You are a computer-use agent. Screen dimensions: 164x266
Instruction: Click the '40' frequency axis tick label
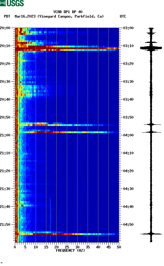click(98, 247)
